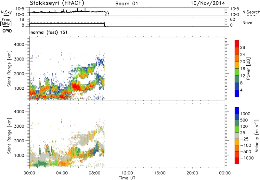This screenshot has height=180, width=260.
Task: Click the 'N.Sky' legend label
Action: pos(6,12)
